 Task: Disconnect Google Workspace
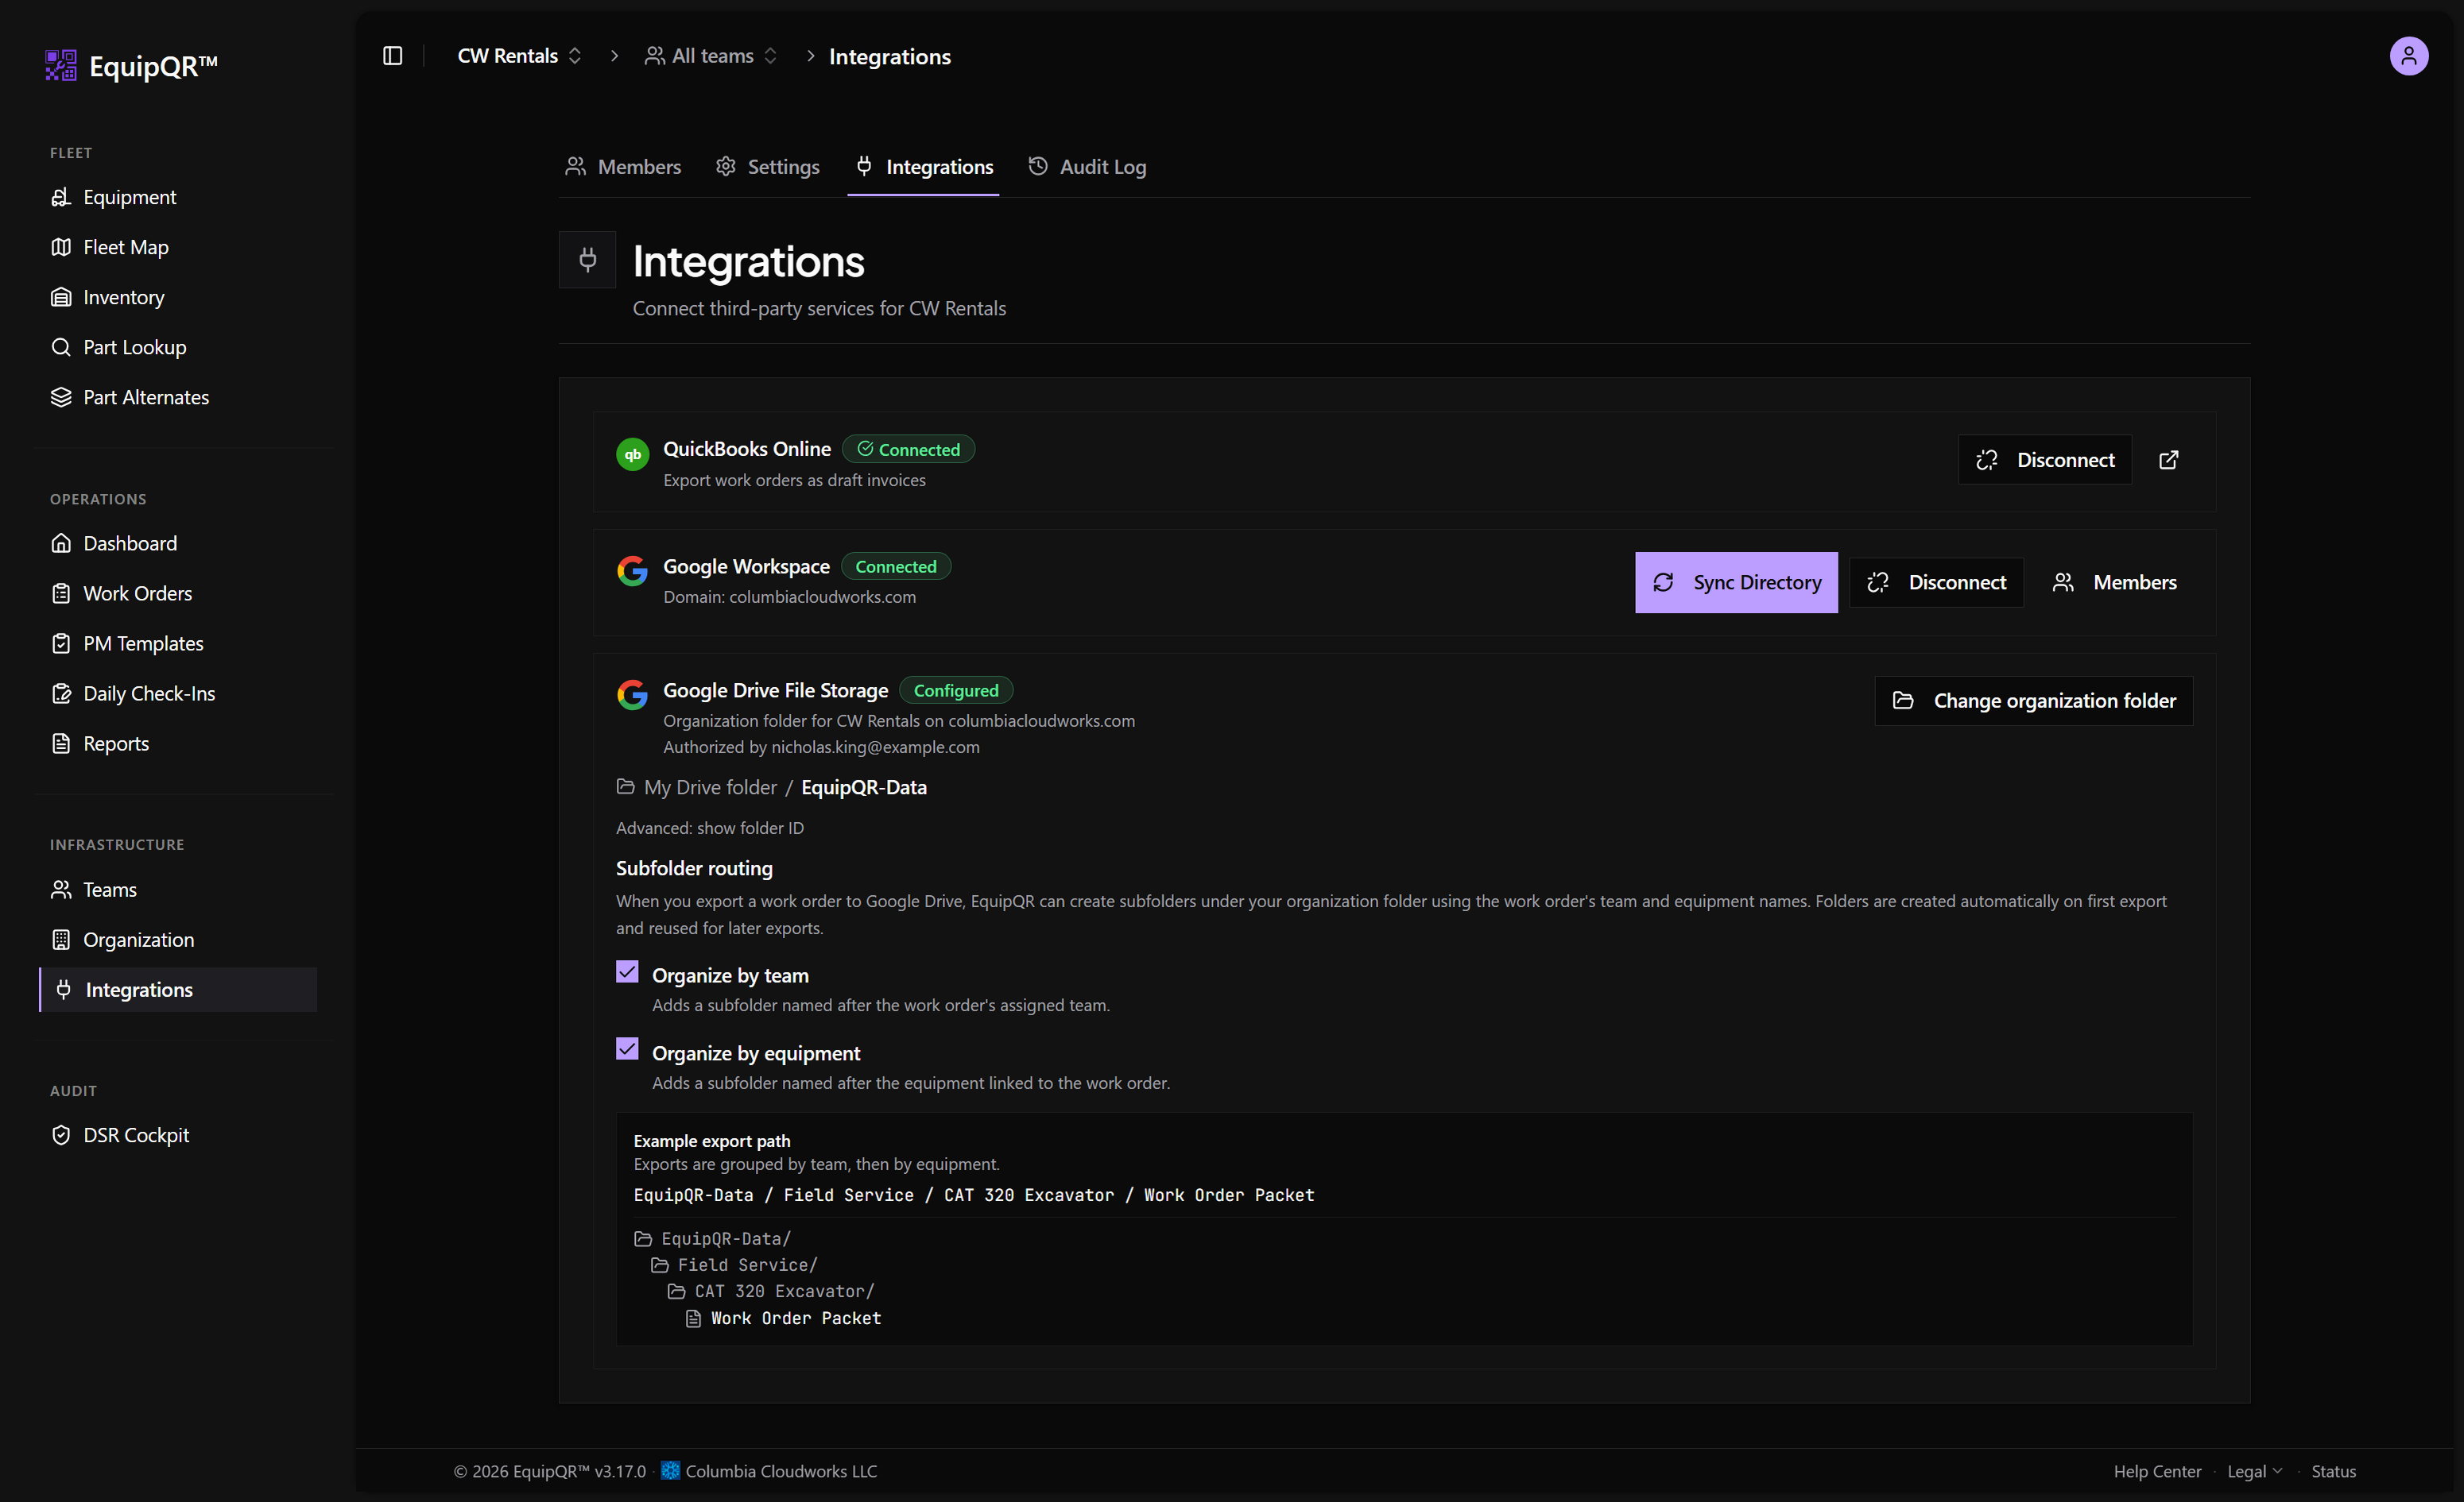1936,581
